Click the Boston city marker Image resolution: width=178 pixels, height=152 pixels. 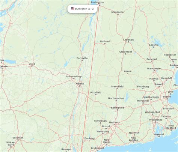pyautogui.click(x=167, y=99)
